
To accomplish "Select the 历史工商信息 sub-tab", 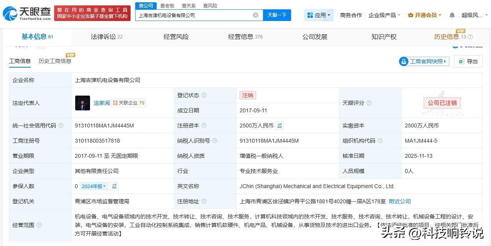I will pyautogui.click(x=55, y=61).
